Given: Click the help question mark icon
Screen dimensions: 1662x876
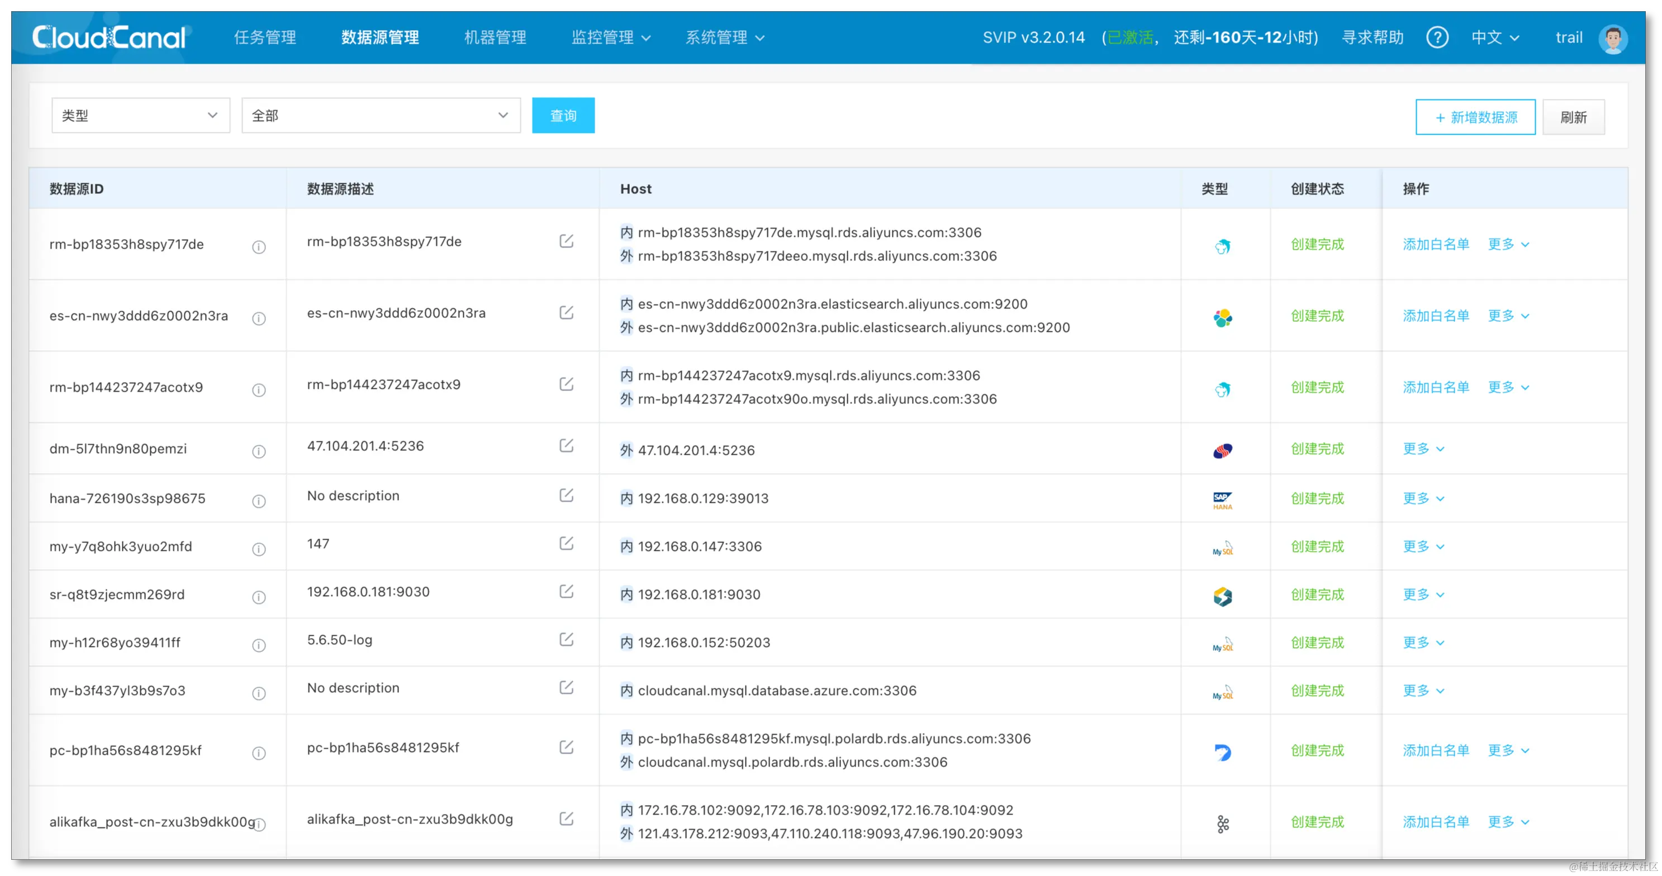Looking at the screenshot, I should [1437, 37].
